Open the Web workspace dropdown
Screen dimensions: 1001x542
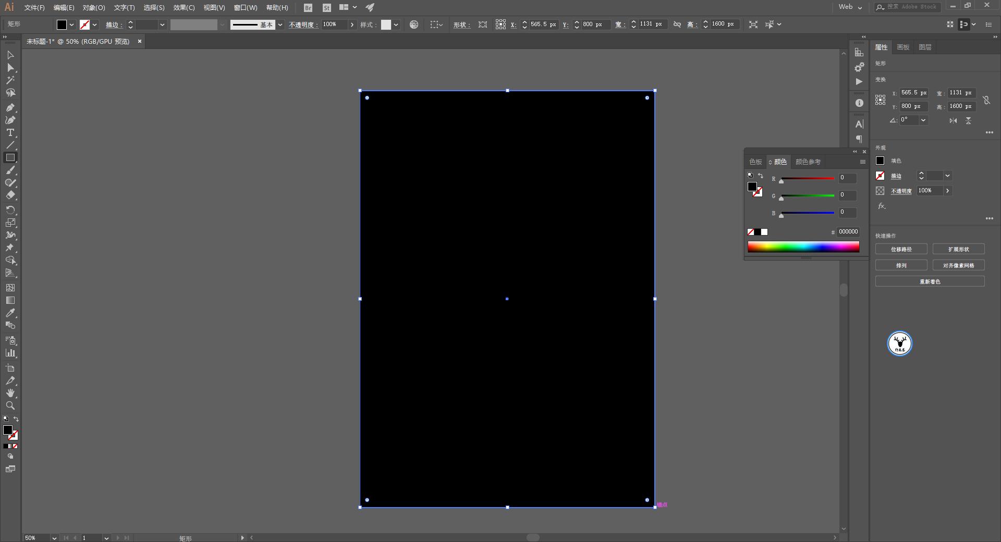click(850, 7)
